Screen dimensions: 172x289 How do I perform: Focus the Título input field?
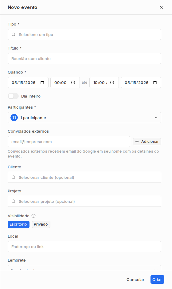click(84, 58)
